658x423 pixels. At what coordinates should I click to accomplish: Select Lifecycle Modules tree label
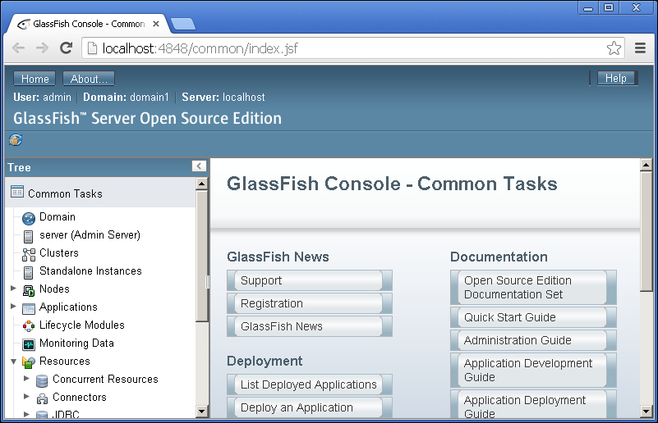[x=82, y=325]
